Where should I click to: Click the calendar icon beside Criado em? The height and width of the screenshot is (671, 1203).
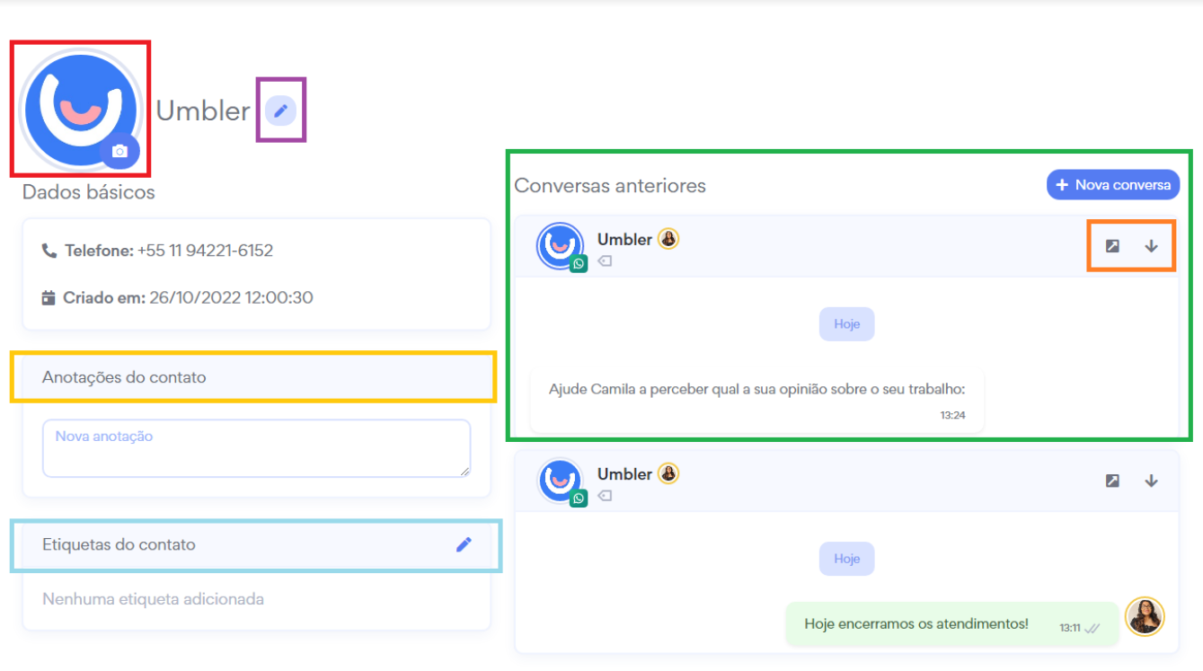(x=49, y=297)
